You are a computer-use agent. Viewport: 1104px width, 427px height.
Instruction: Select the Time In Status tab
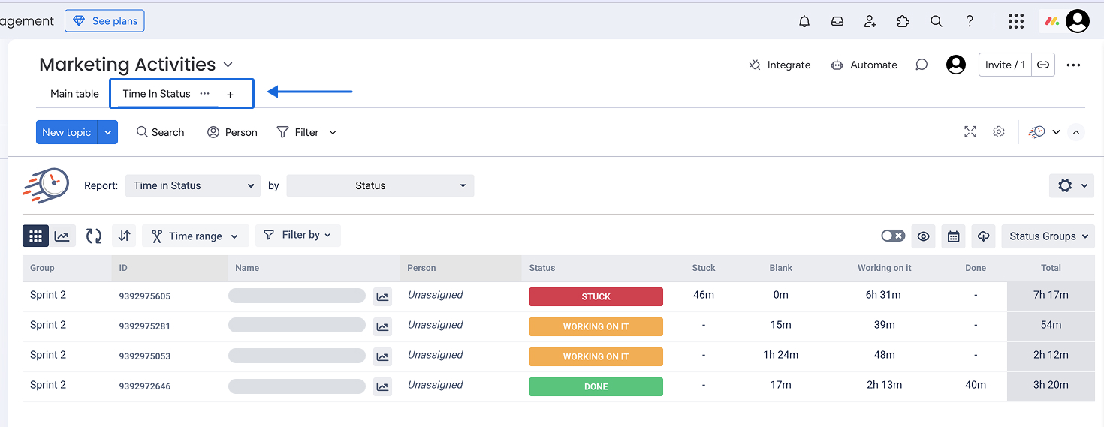[x=156, y=94]
